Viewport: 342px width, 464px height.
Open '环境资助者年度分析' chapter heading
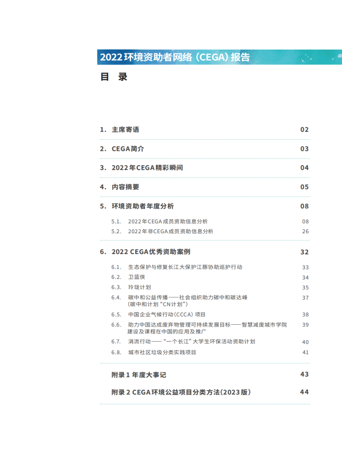click(143, 206)
